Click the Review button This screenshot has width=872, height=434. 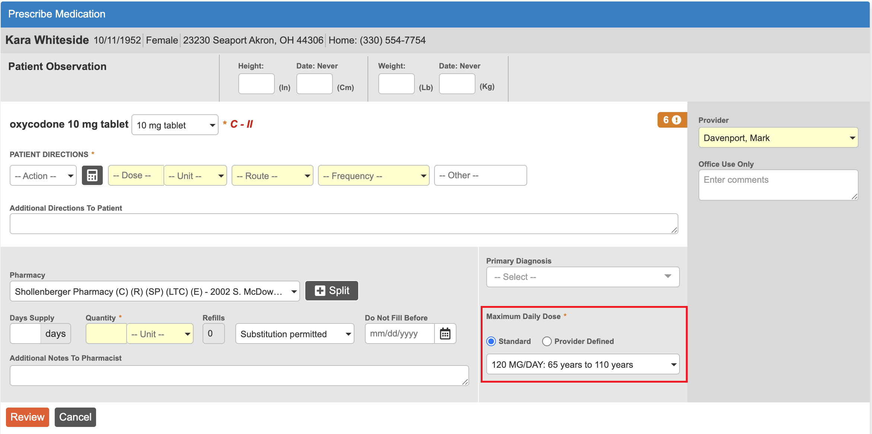[28, 417]
